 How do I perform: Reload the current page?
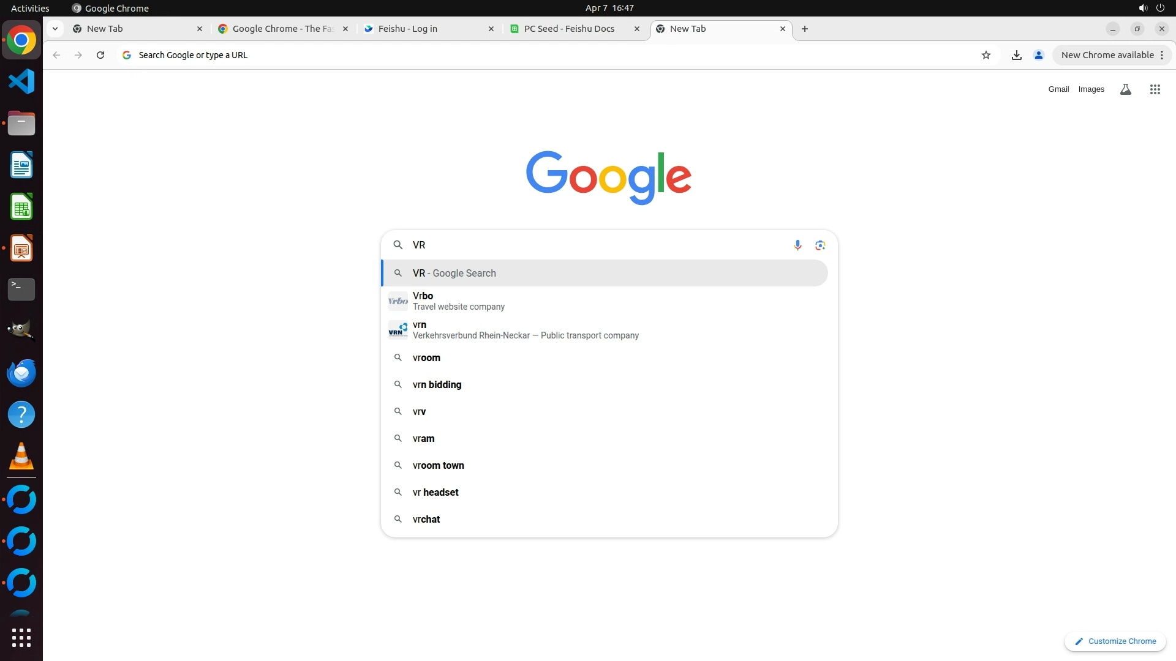coord(100,55)
